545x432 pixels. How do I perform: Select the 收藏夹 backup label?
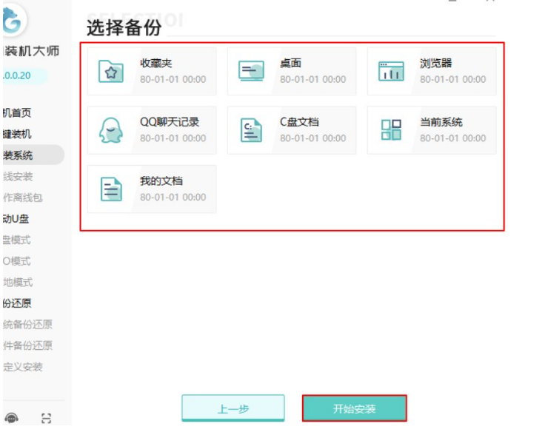[x=156, y=63]
